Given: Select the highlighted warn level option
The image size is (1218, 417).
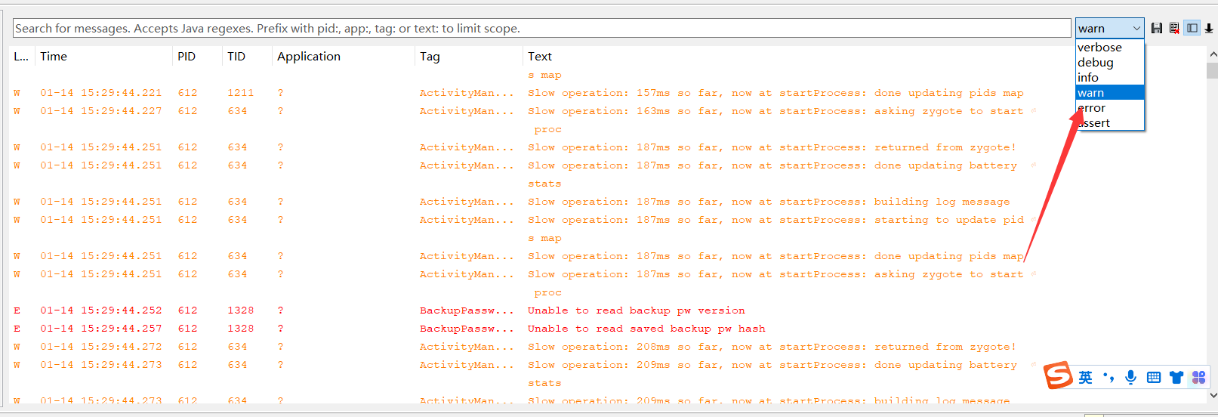Looking at the screenshot, I should coord(1110,92).
